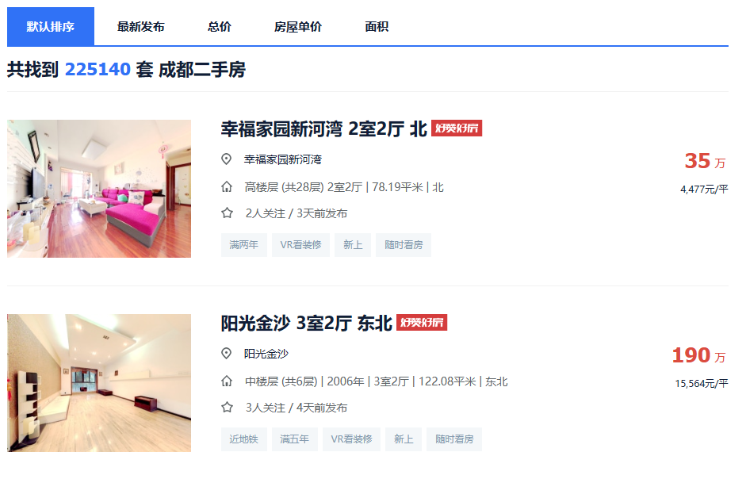Open the 阳光金沙 3室2厅 东北 listing title
This screenshot has height=479, width=746.
[306, 324]
